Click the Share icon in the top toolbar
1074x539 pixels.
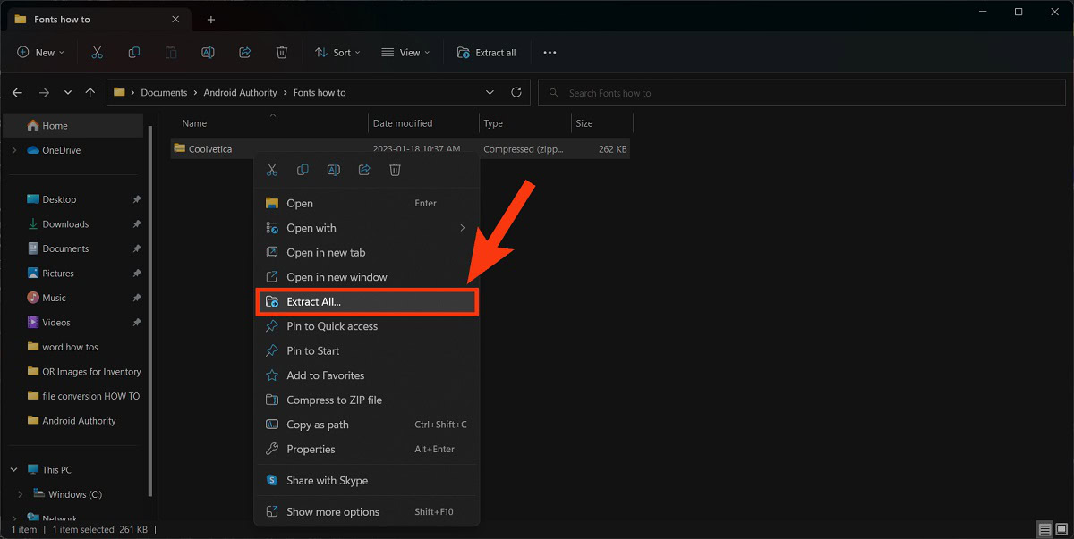point(244,53)
